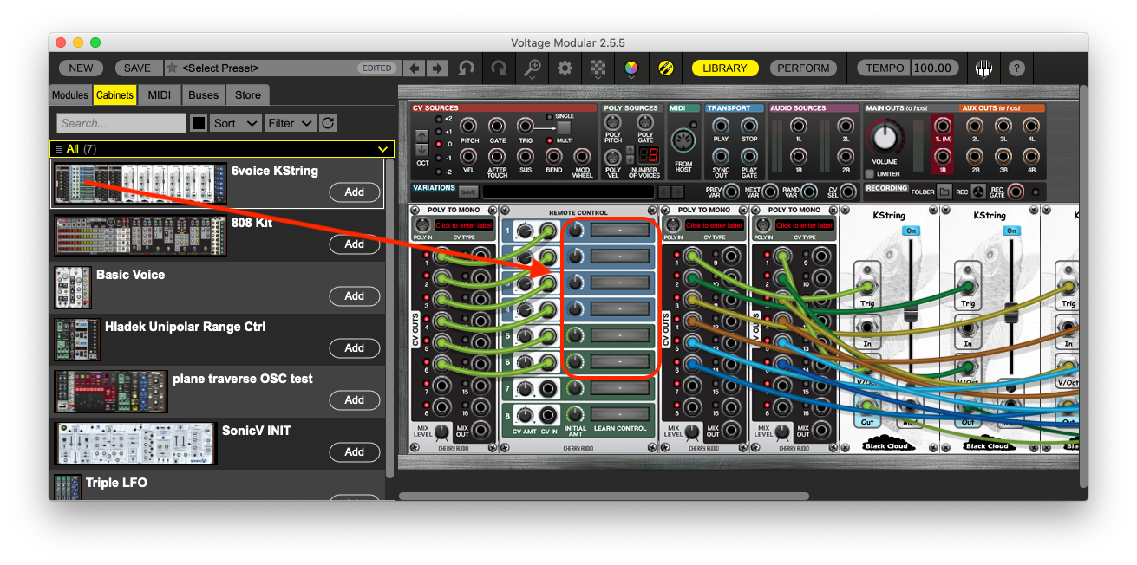Go to next preset arrow

[438, 68]
